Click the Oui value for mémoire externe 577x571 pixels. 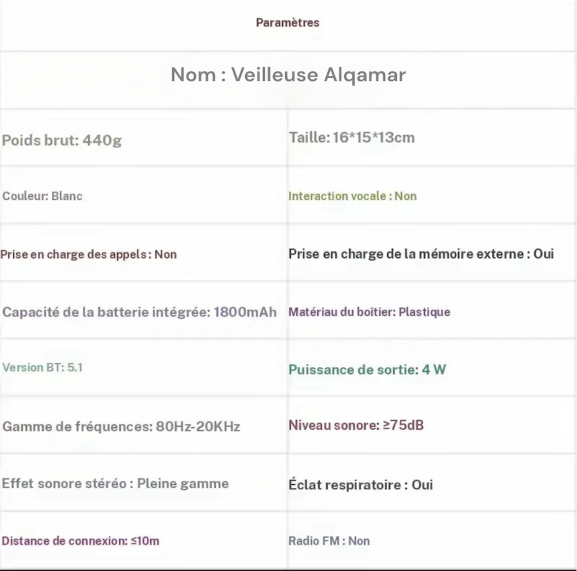(x=543, y=254)
